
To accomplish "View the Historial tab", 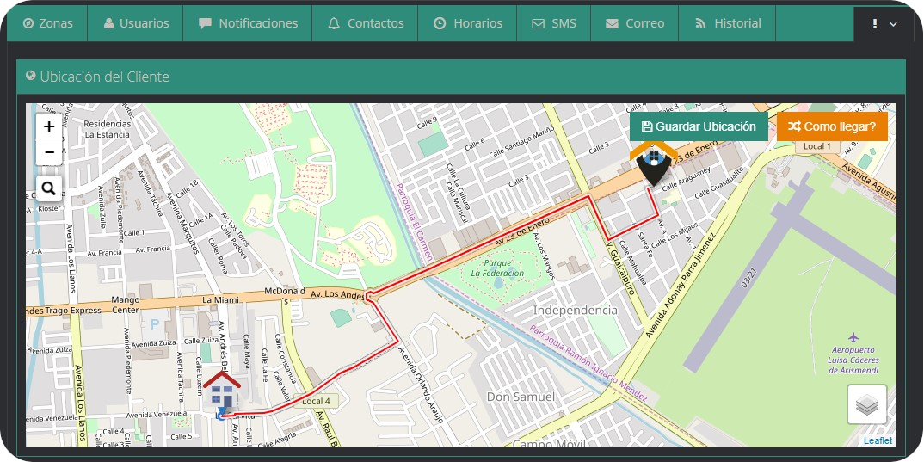I will [x=727, y=23].
